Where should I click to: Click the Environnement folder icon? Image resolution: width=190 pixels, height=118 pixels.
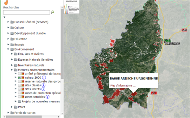click(12, 49)
